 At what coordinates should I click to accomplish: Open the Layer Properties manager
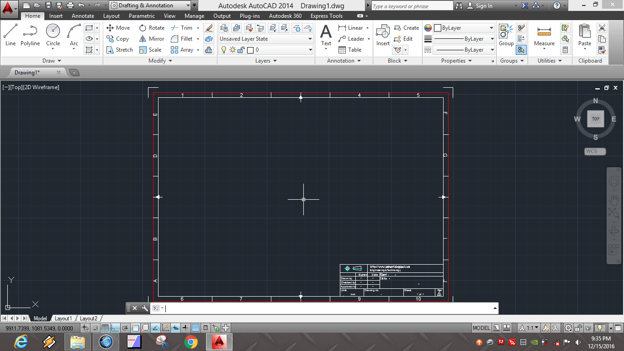[224, 28]
